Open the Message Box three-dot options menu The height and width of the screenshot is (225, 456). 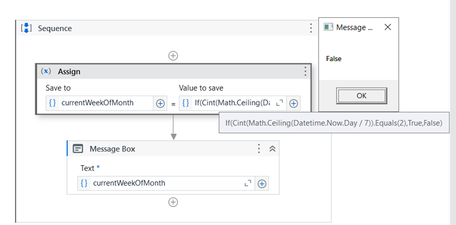pos(258,149)
